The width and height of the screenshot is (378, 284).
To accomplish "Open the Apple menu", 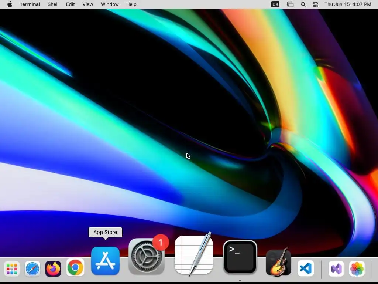I will tap(10, 4).
